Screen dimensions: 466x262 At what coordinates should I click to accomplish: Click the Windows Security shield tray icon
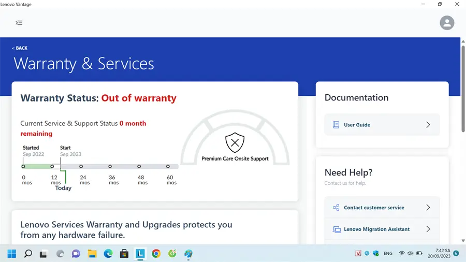[376, 253]
